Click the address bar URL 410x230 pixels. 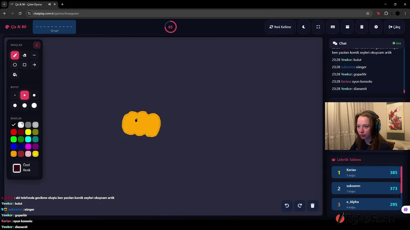coord(56,13)
